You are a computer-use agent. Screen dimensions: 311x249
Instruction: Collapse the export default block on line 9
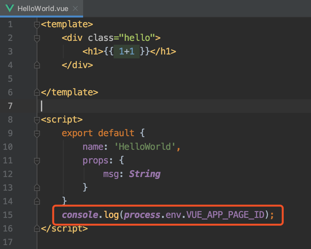click(37, 134)
